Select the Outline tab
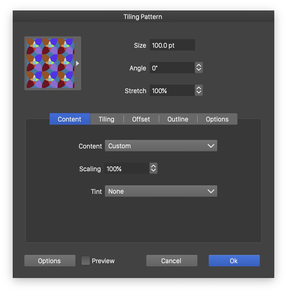This screenshot has height=293, width=287. coord(178,119)
